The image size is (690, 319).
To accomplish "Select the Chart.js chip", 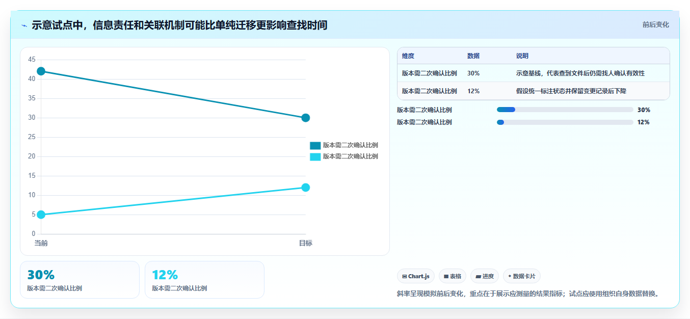I will click(416, 276).
